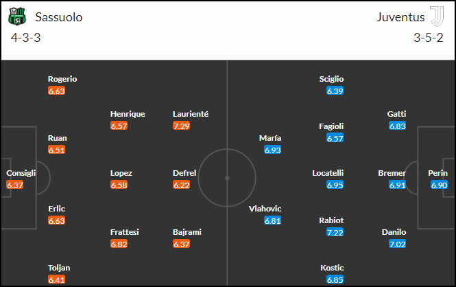
Task: Open player Vlahovic on the pitch
Action: [265, 209]
